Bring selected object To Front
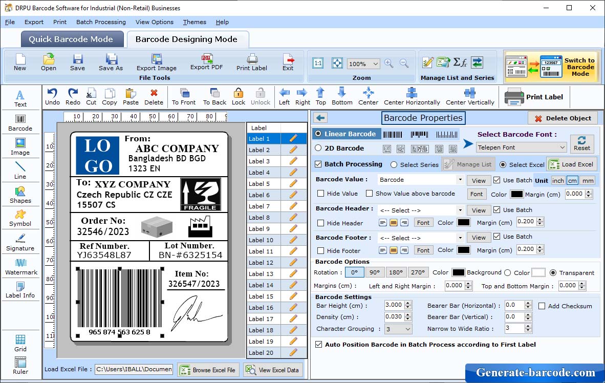 tap(184, 97)
